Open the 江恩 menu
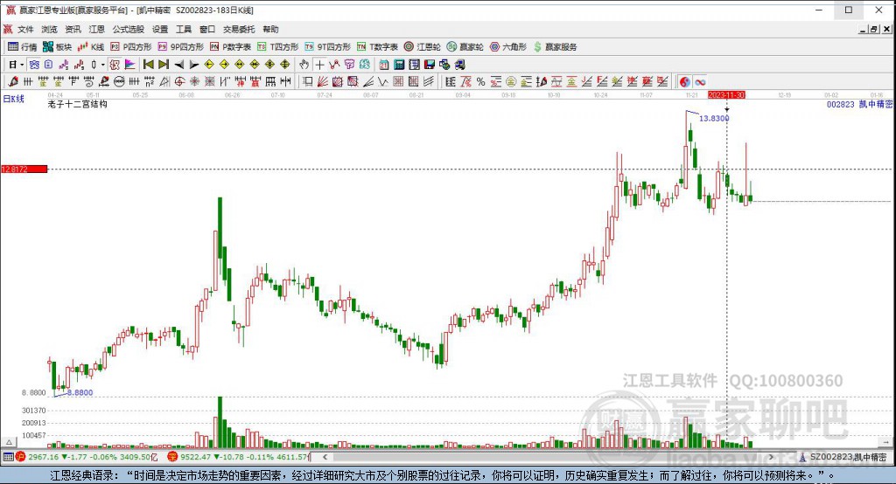The height and width of the screenshot is (484, 896). click(96, 29)
